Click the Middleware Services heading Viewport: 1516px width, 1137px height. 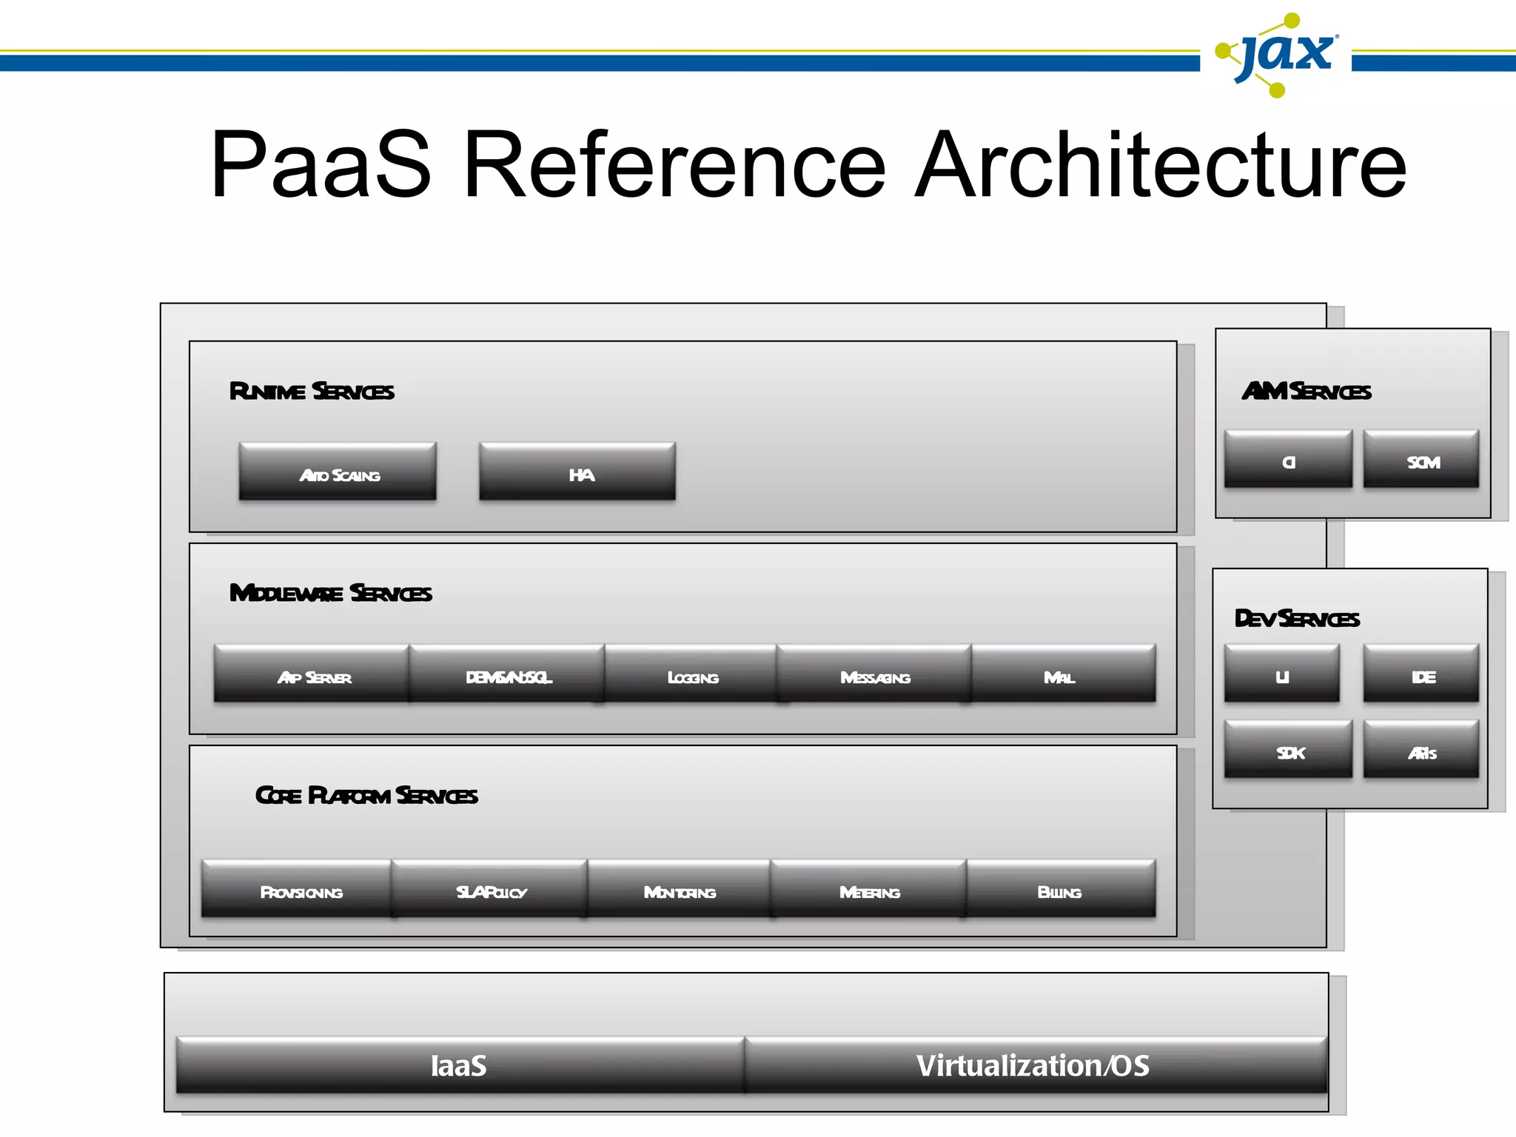point(331,593)
